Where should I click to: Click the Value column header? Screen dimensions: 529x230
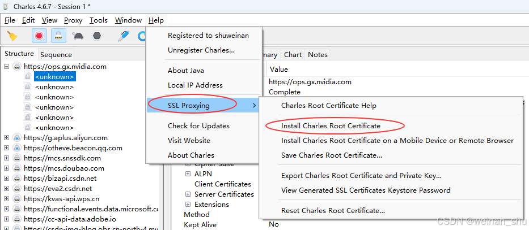point(279,70)
